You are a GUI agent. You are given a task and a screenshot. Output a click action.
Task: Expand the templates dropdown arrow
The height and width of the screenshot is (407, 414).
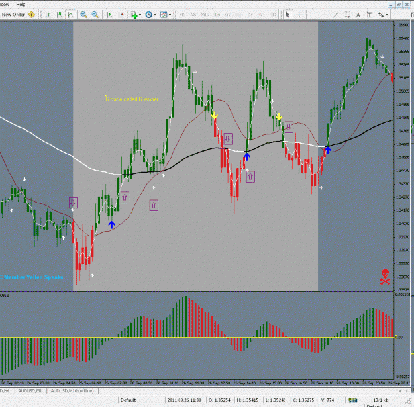click(x=170, y=15)
